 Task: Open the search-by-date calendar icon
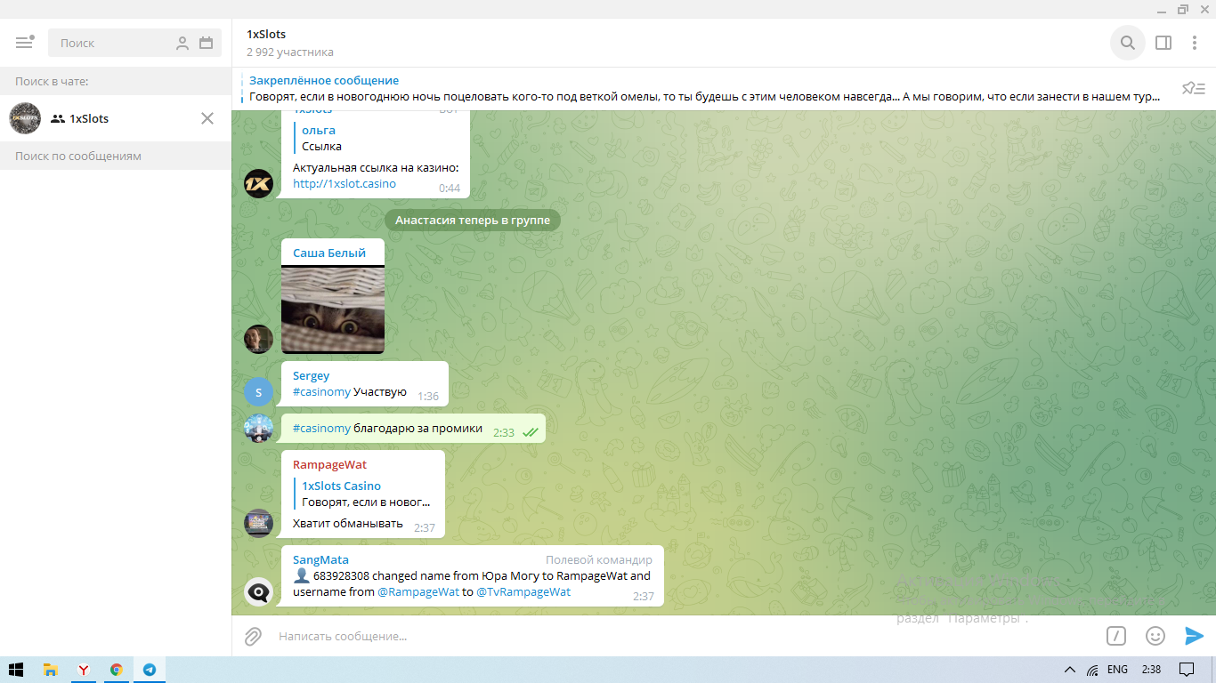point(207,43)
